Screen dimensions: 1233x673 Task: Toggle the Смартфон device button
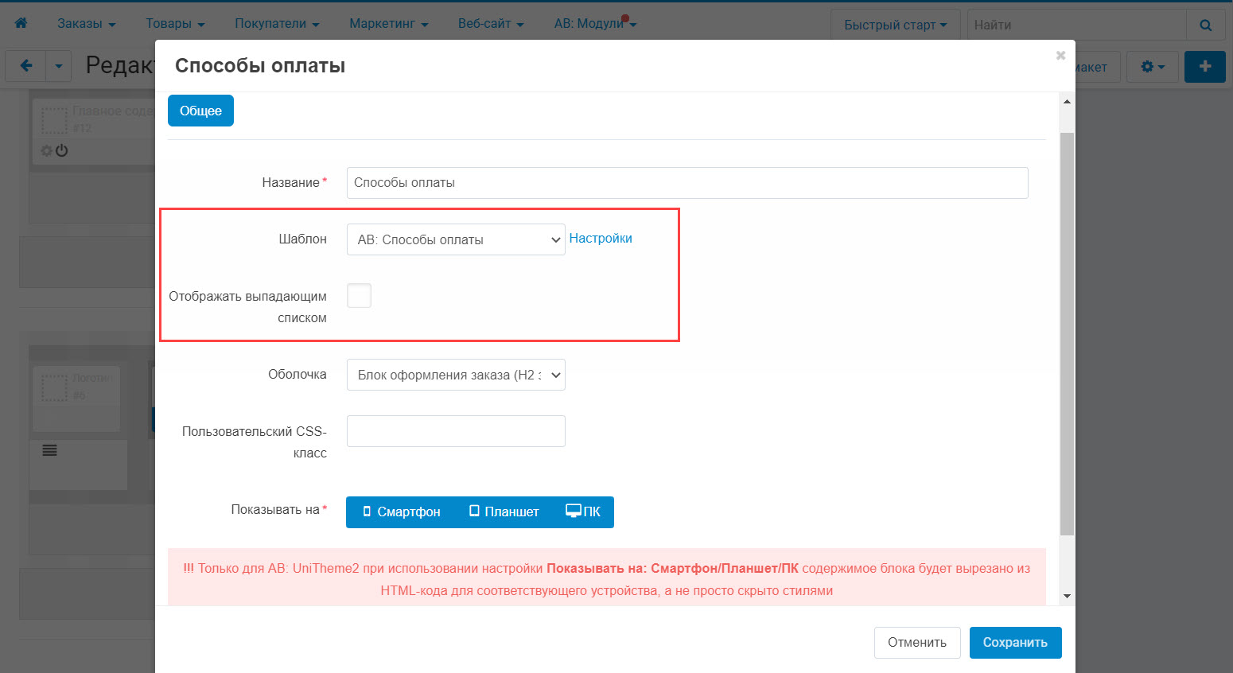pos(401,512)
